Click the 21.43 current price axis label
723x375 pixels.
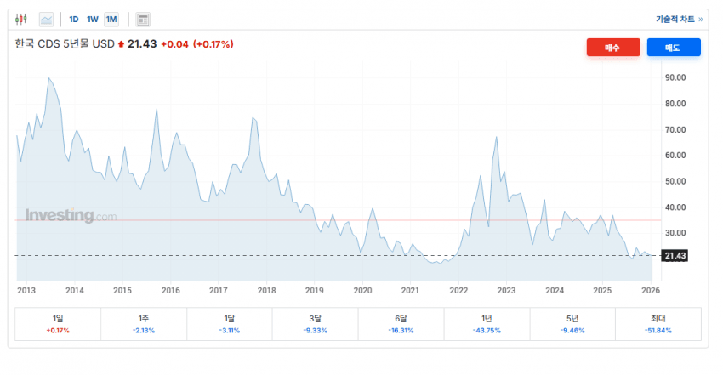click(677, 256)
